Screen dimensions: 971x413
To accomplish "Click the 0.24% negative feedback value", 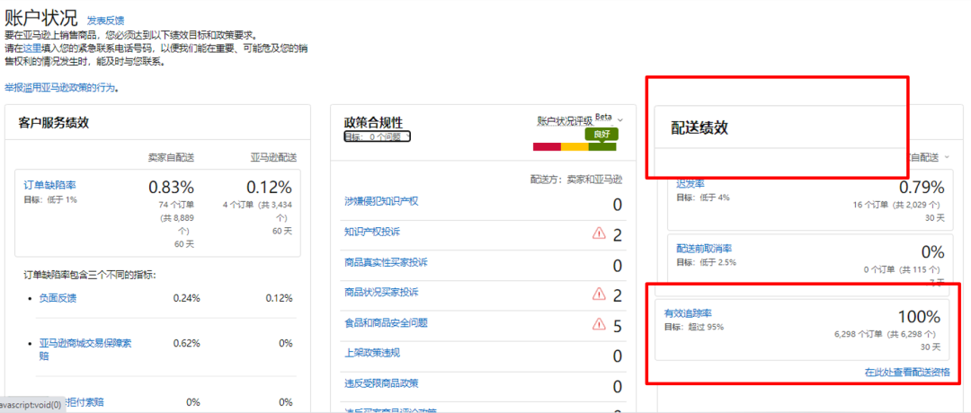I will 186,298.
